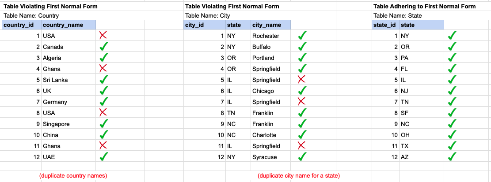Select the country_id header cell
491x182 pixels.
(x=22, y=25)
